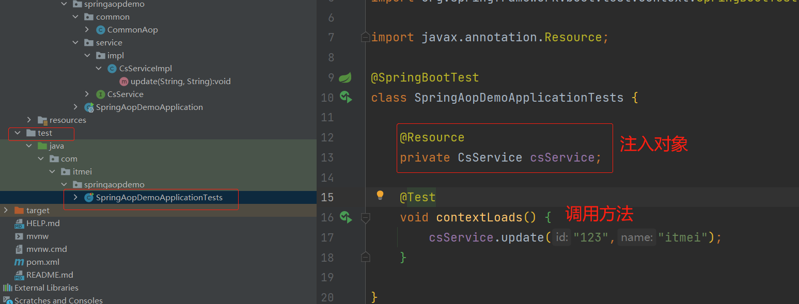Click the @Test annotation on line 15

(418, 197)
